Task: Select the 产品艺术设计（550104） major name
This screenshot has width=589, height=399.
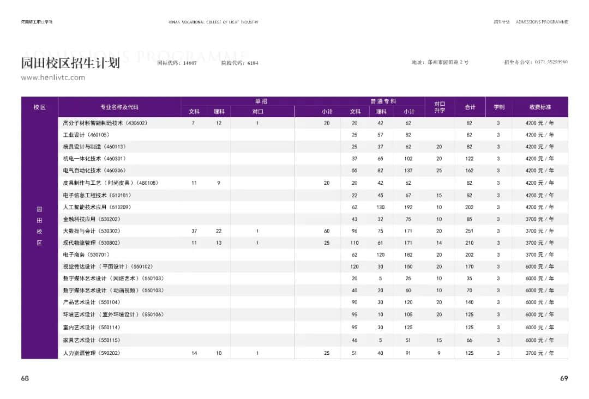Action: [92, 302]
